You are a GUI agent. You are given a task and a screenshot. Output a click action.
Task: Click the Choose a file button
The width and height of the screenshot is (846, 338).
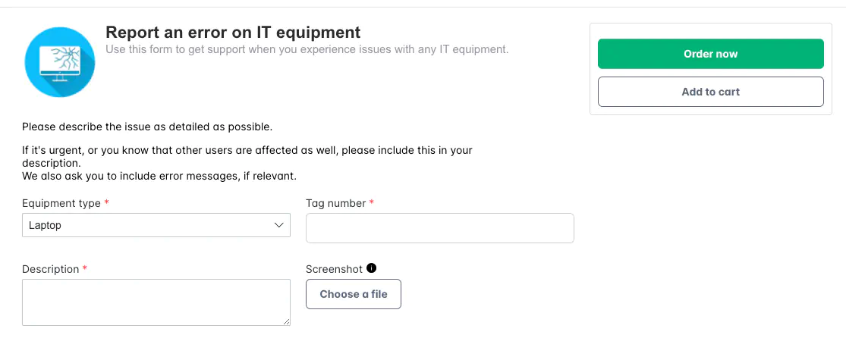pyautogui.click(x=354, y=294)
